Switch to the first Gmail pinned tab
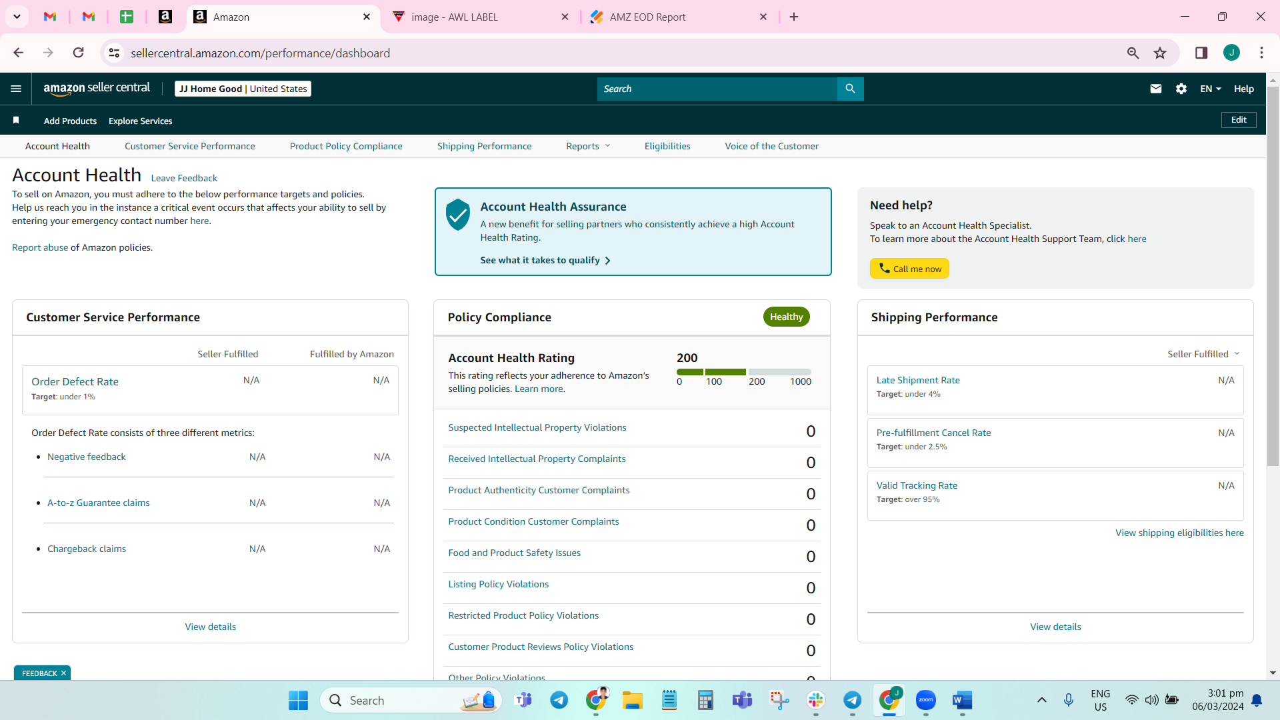 (x=50, y=17)
